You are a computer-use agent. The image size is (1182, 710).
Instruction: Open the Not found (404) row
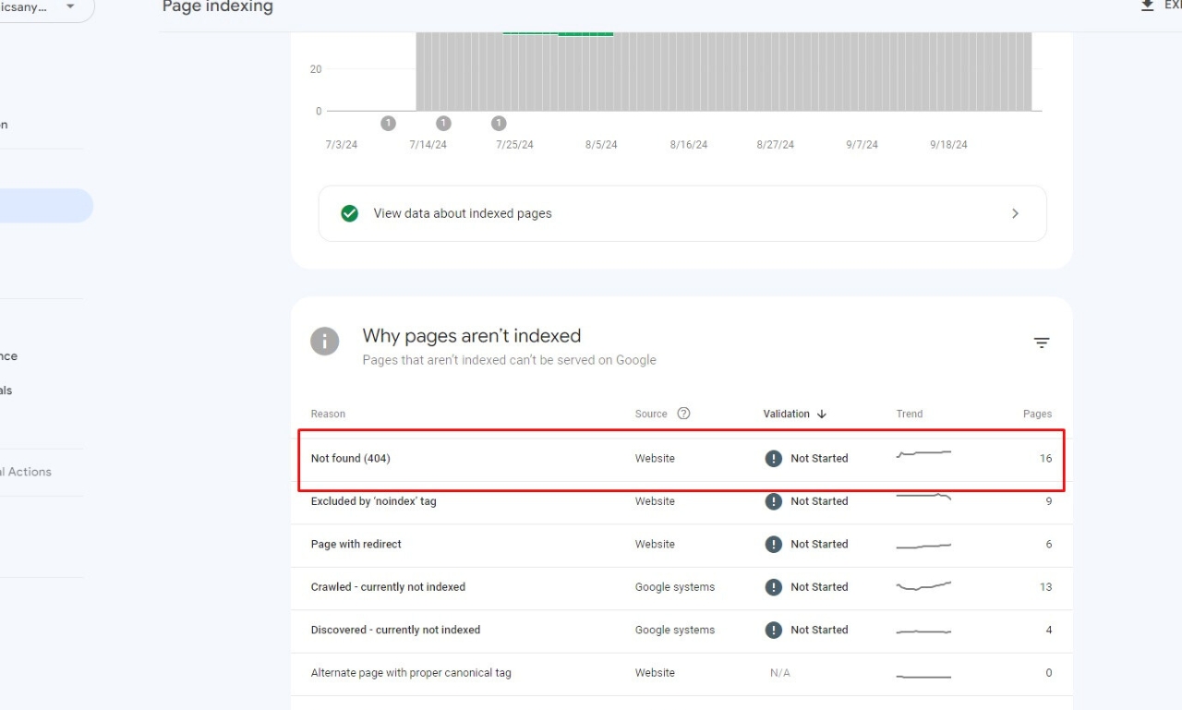pos(351,459)
